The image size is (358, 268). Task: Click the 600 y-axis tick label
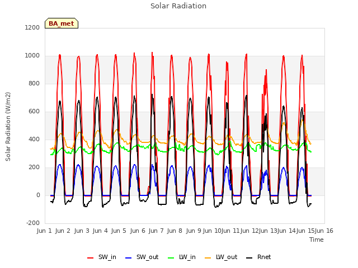click(x=34, y=112)
